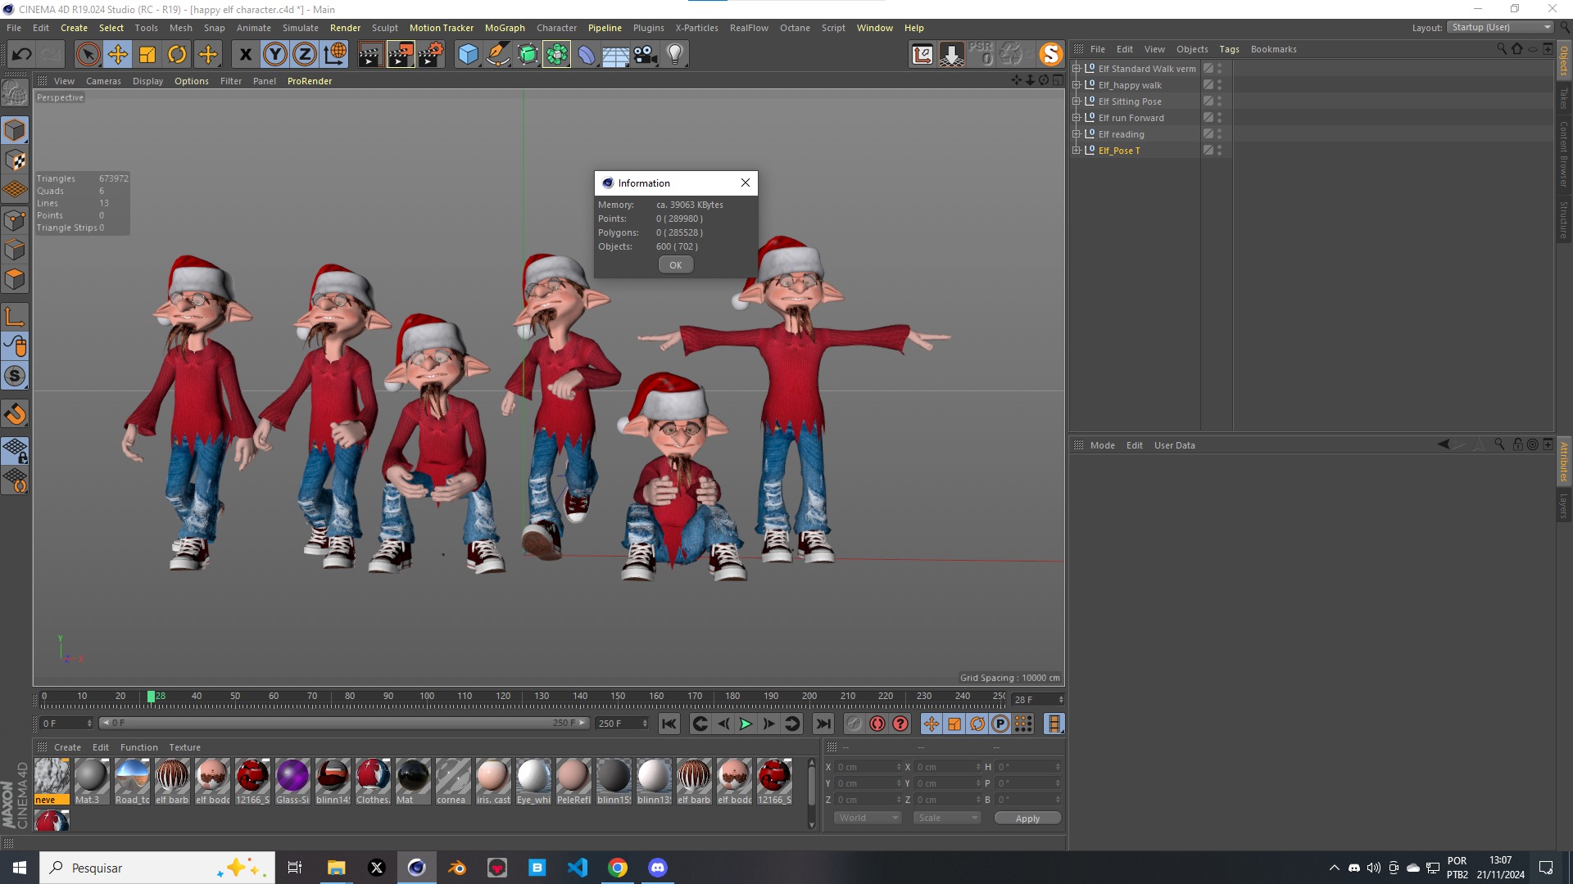1573x884 pixels.
Task: Switch to Texture mode in left palette
Action: click(15, 160)
